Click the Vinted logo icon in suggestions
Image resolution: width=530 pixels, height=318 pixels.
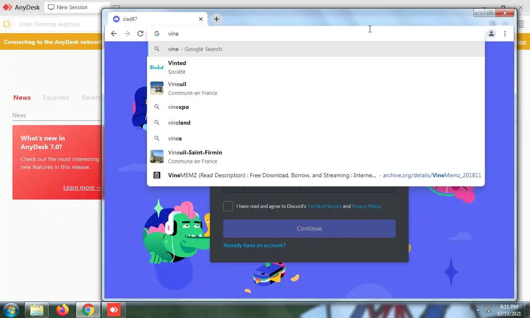[x=157, y=67]
